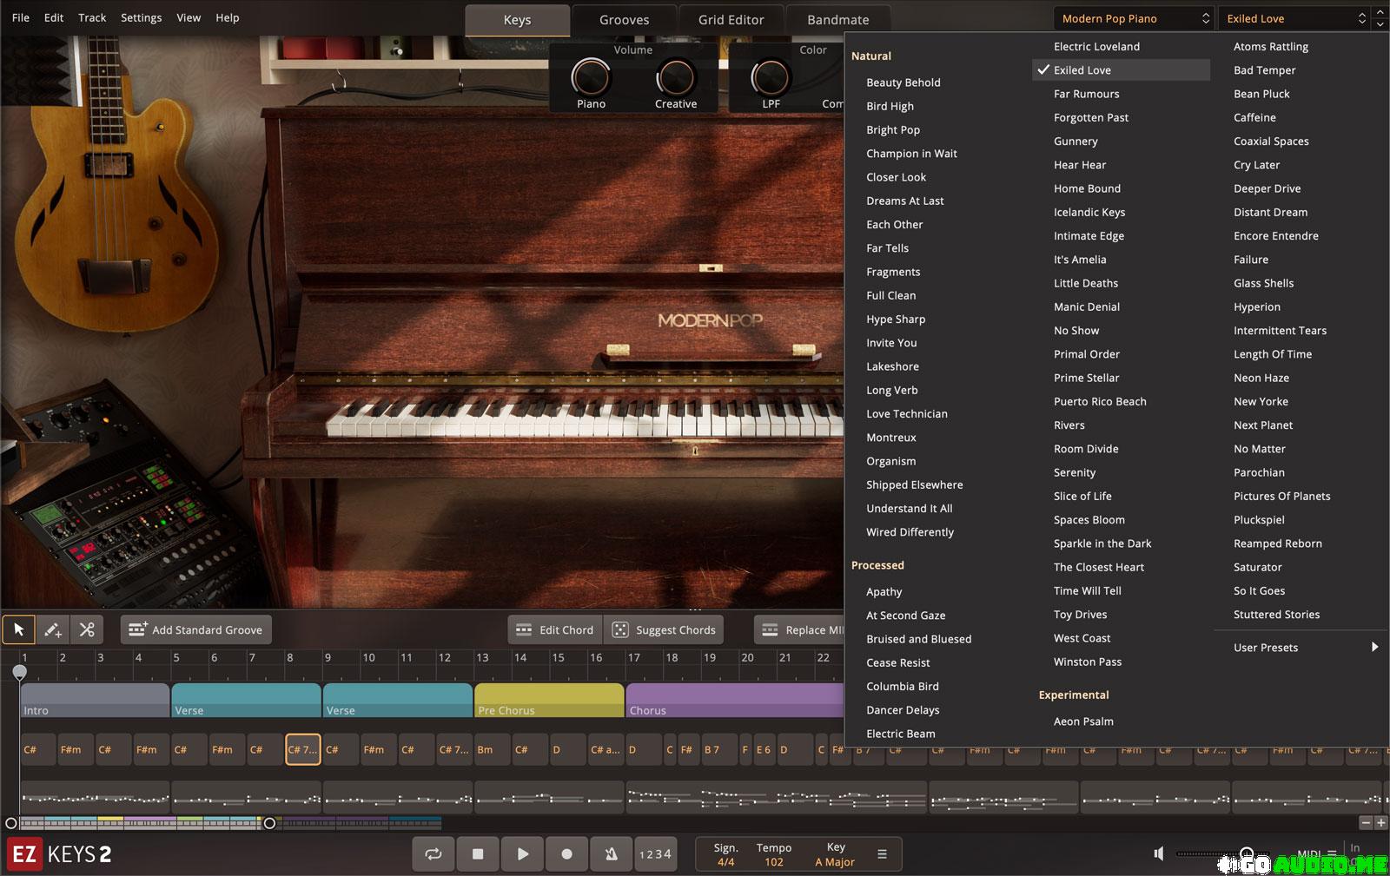Choose the Hyperion preset
The width and height of the screenshot is (1390, 876).
point(1256,307)
